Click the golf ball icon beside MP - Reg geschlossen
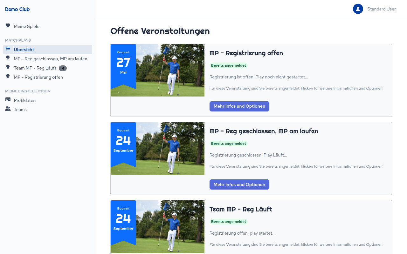The image size is (407, 254). 8,58
